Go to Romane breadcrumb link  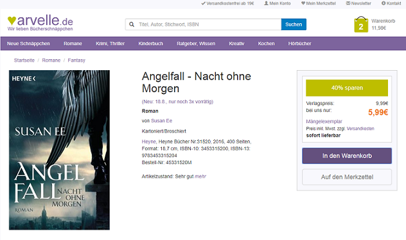(51, 60)
